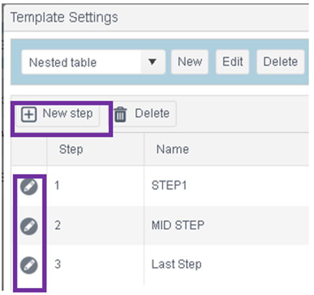Select the MID STEP name cell
This screenshot has height=295, width=314.
(x=226, y=225)
